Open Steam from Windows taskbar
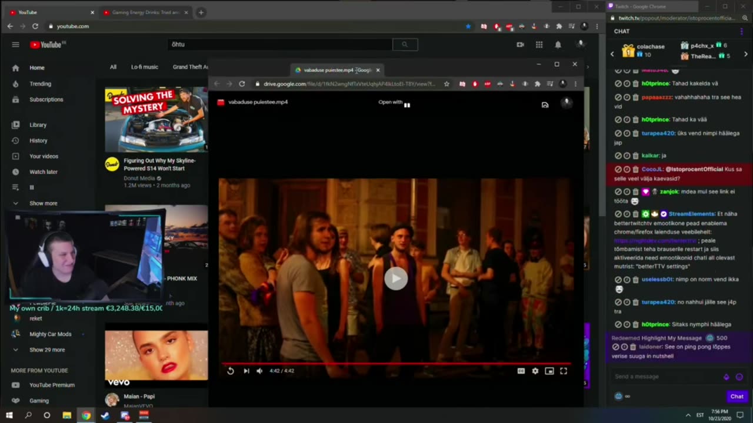 pos(105,415)
